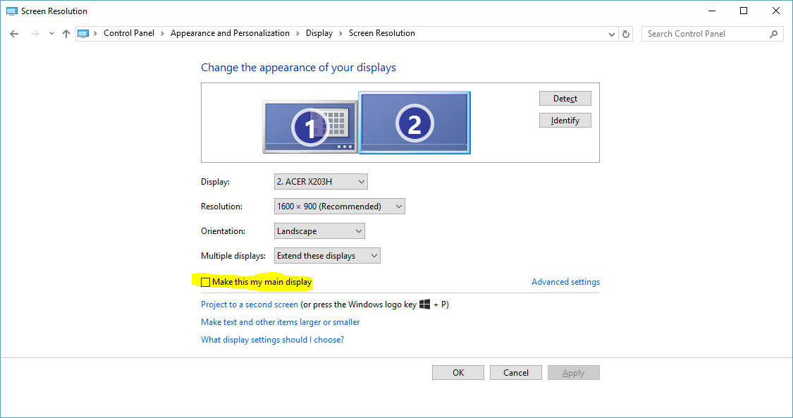Open the Resolution dropdown
This screenshot has height=418, width=793.
339,207
